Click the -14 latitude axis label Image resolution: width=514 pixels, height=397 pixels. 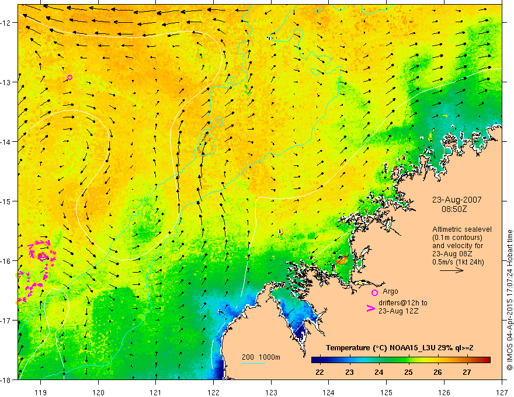[x=6, y=142]
